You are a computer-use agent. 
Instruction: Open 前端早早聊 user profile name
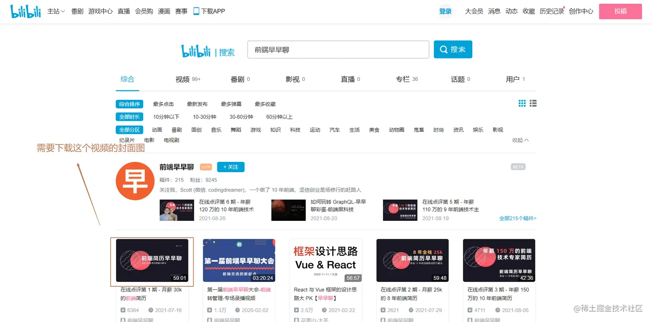177,167
